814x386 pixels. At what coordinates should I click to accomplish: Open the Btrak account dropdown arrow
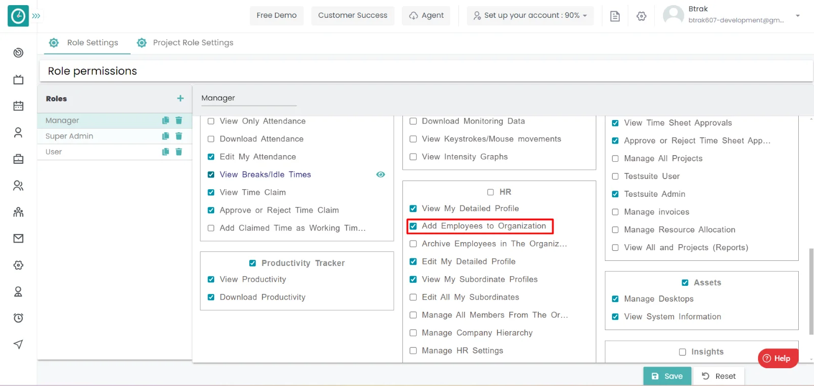(798, 16)
